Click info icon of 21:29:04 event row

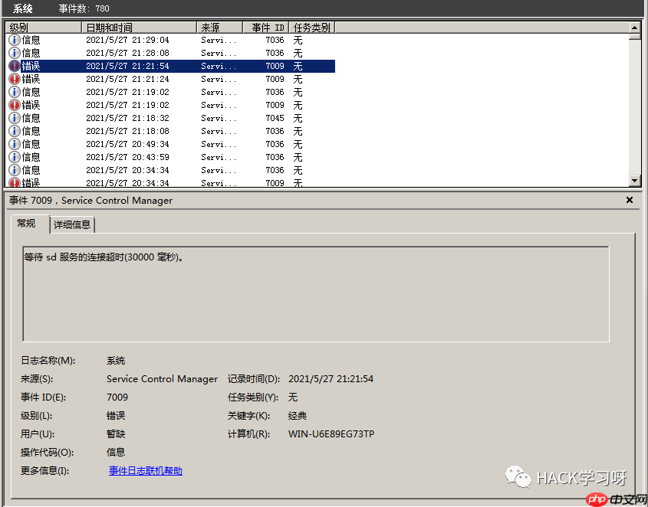pyautogui.click(x=15, y=40)
